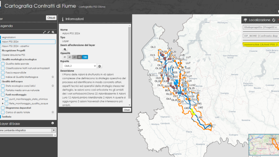Click the zoom to layer extent button
The image size is (279, 157).
pyautogui.click(x=65, y=49)
